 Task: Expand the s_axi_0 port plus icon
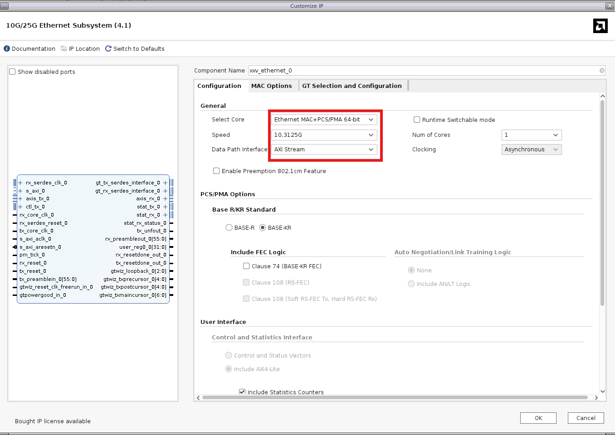tap(20, 191)
